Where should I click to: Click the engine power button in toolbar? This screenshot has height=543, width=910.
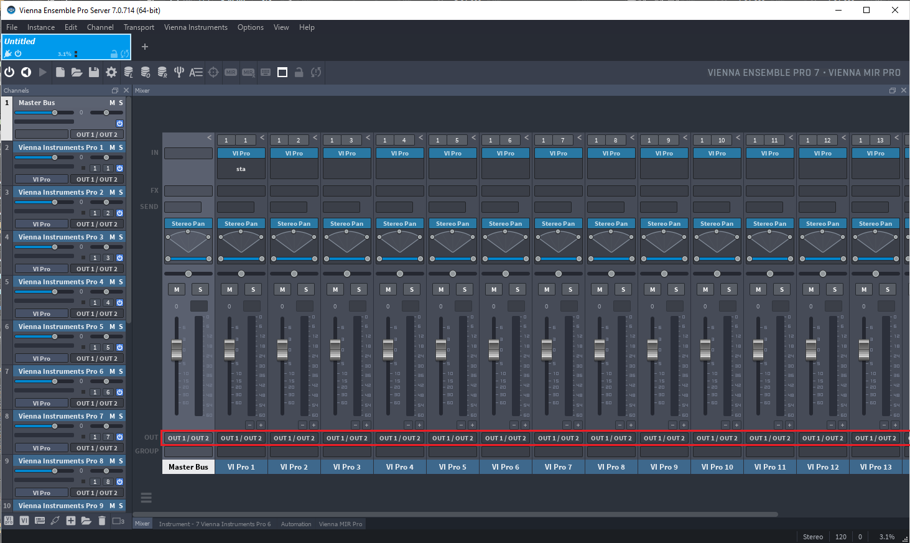9,72
